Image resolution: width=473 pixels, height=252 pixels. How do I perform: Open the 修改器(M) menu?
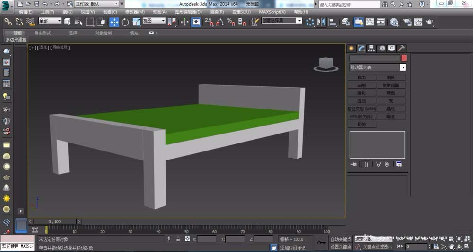click(135, 12)
